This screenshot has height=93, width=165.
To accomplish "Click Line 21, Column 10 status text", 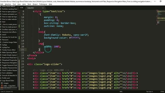I will click(x=7, y=92).
